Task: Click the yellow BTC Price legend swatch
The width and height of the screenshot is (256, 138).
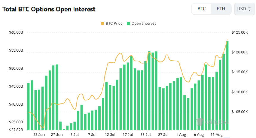Action: [102, 24]
